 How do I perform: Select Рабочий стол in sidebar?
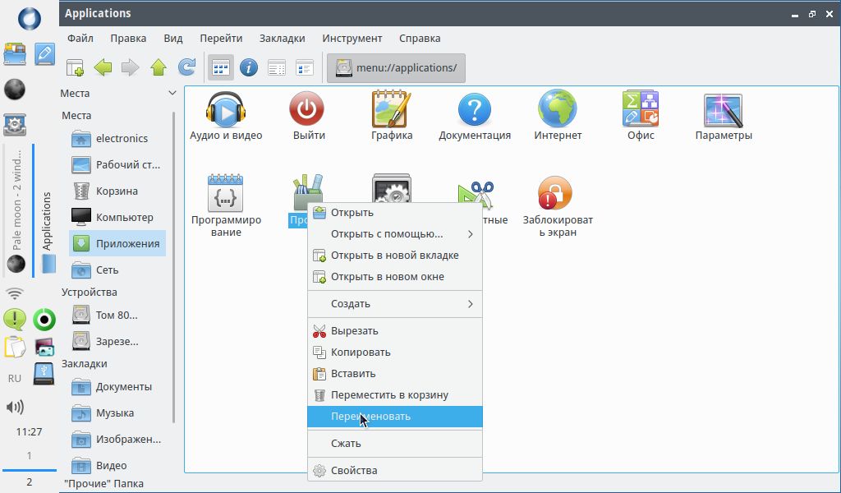point(117,164)
